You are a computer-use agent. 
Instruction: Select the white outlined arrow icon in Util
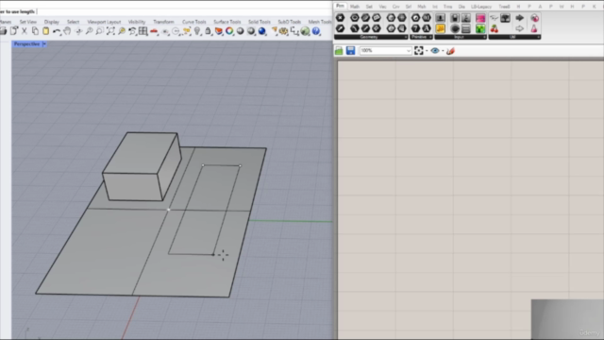(520, 28)
